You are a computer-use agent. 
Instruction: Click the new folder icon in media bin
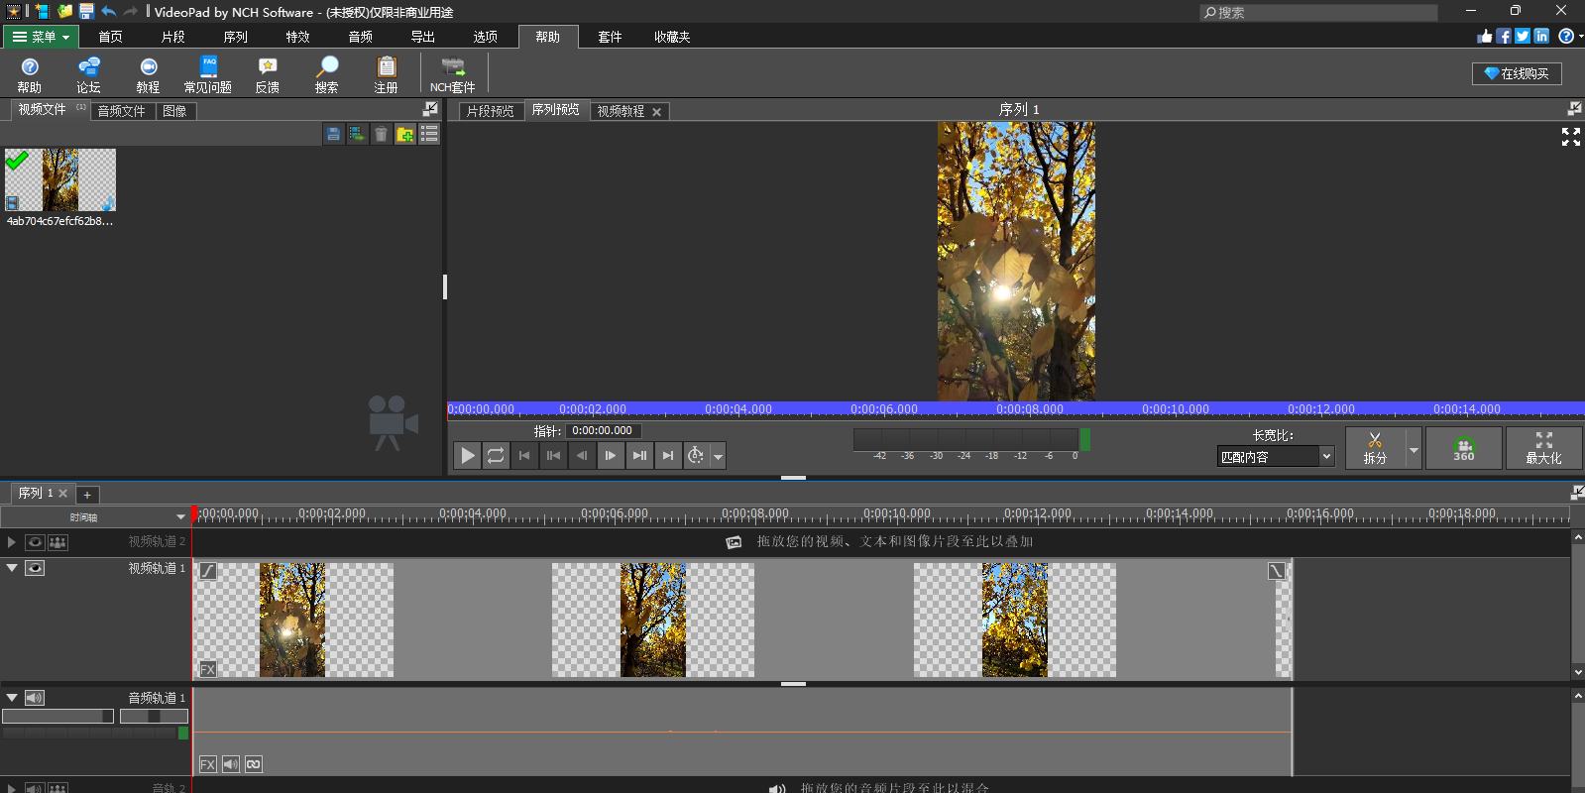coord(405,134)
